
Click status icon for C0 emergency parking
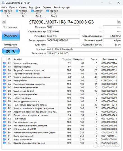(4, 112)
